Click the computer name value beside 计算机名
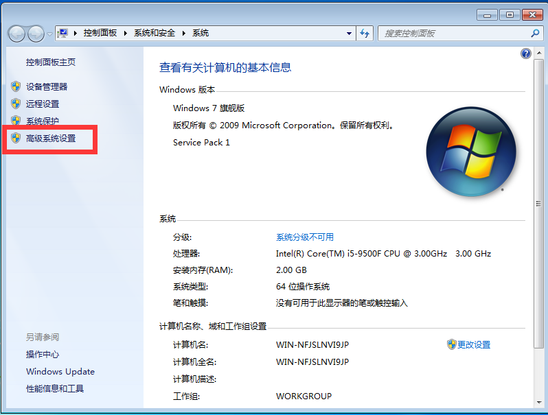The image size is (548, 415). point(312,344)
